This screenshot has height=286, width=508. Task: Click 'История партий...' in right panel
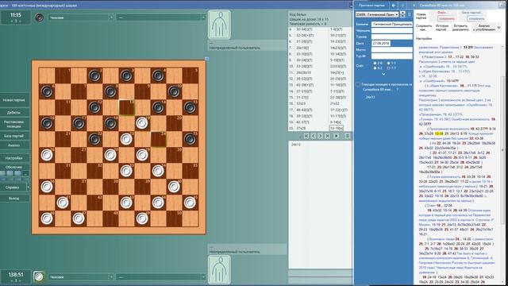point(442,28)
